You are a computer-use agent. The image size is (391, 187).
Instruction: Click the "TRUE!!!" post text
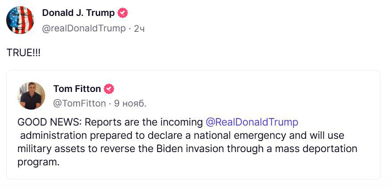pos(23,52)
